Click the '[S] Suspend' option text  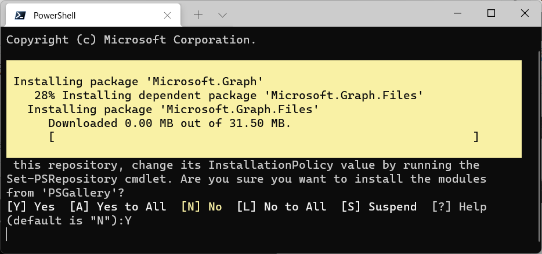click(379, 206)
